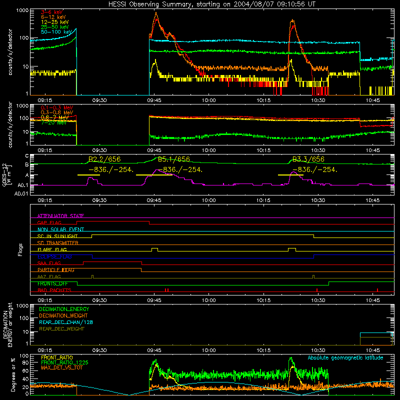400x400 pixels.
Task: Click the SAA_FLAG label
Action: tap(49, 263)
